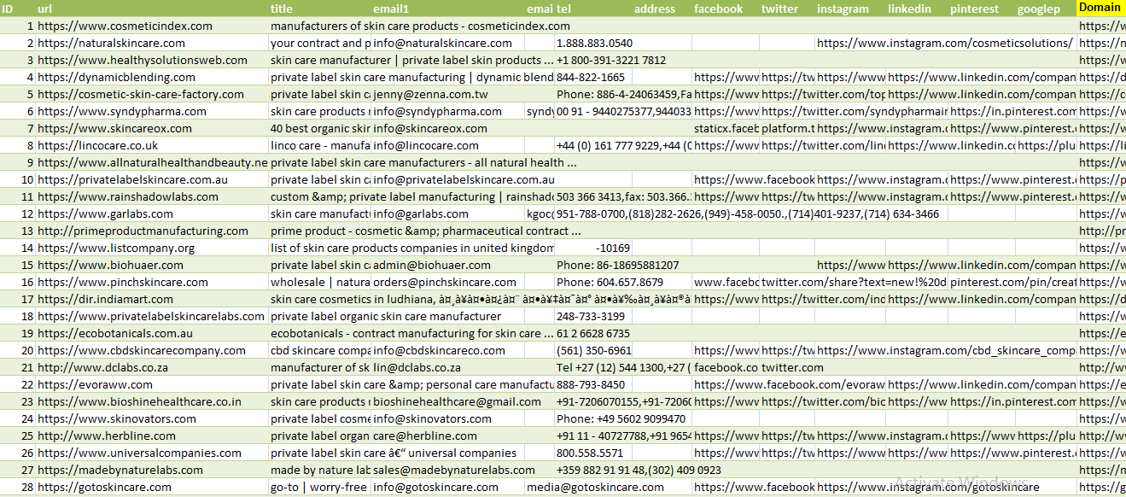Click the info@garlabs.com email cell

[x=448, y=213]
